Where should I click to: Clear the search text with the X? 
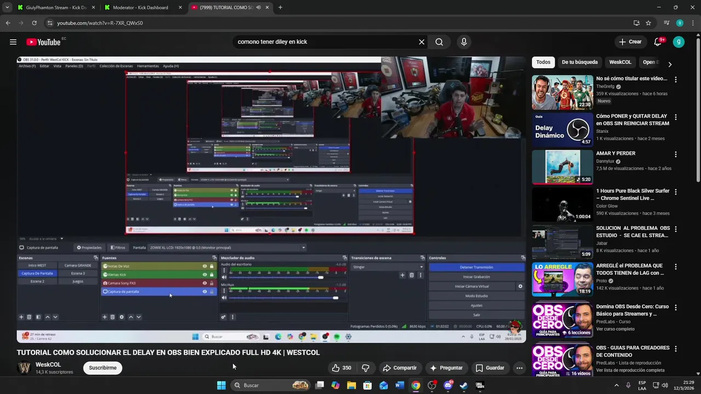[422, 42]
